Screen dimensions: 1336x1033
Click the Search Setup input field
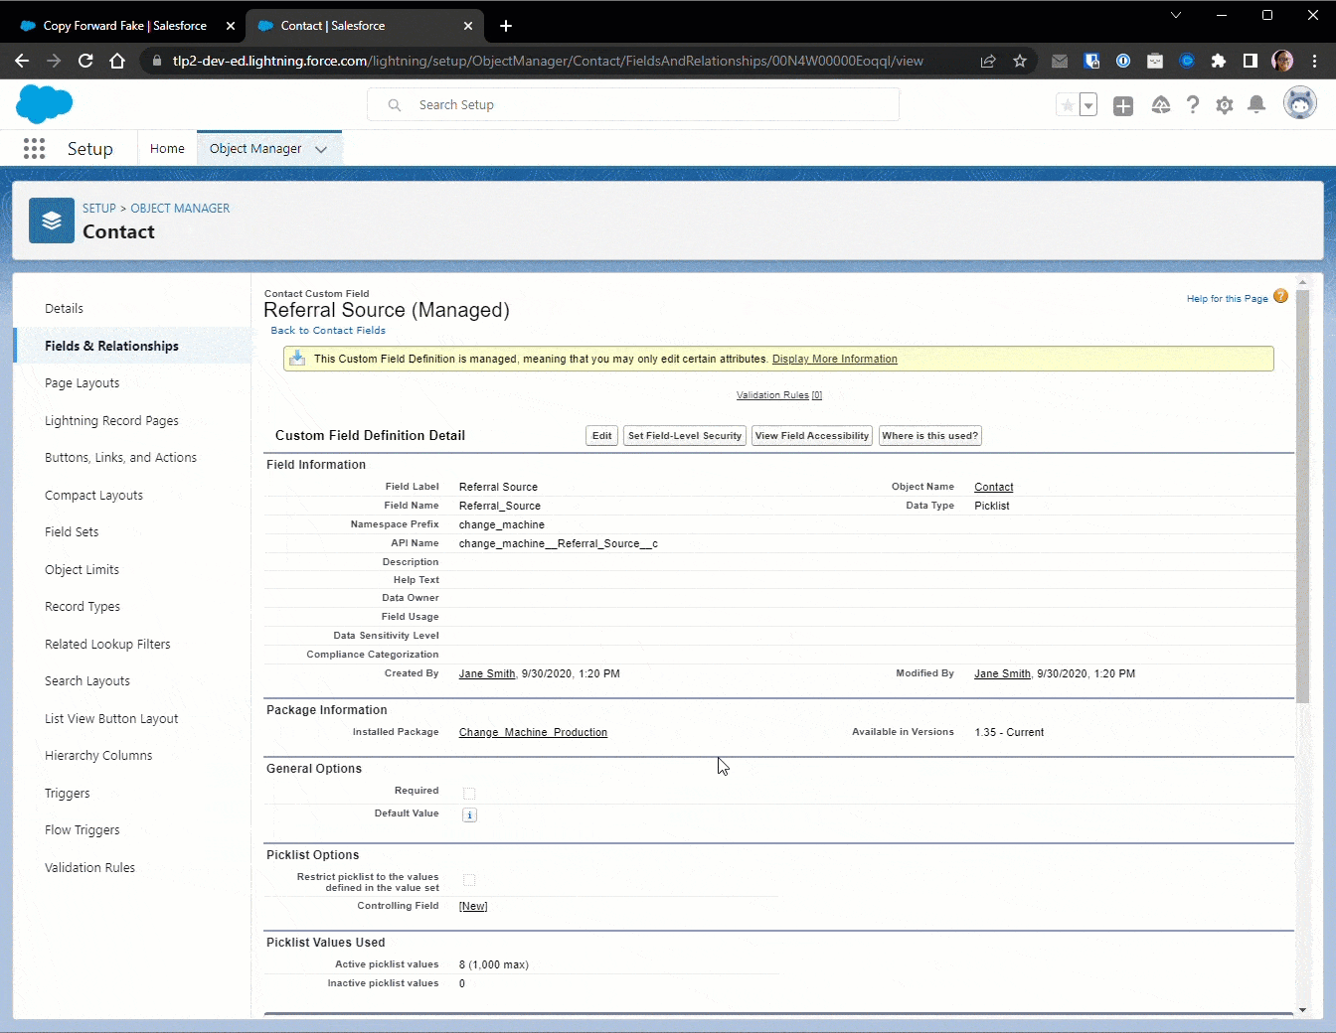tap(633, 104)
